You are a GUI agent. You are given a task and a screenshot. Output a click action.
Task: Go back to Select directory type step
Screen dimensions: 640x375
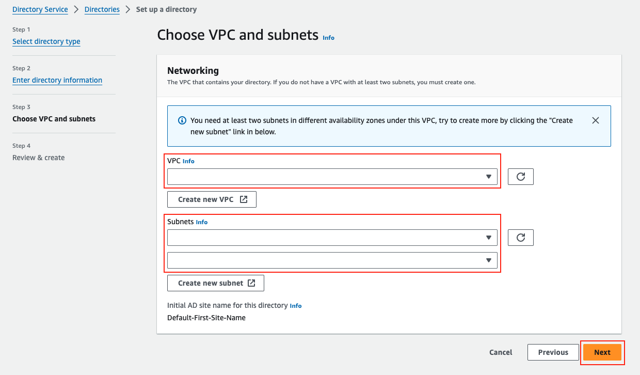tap(46, 41)
